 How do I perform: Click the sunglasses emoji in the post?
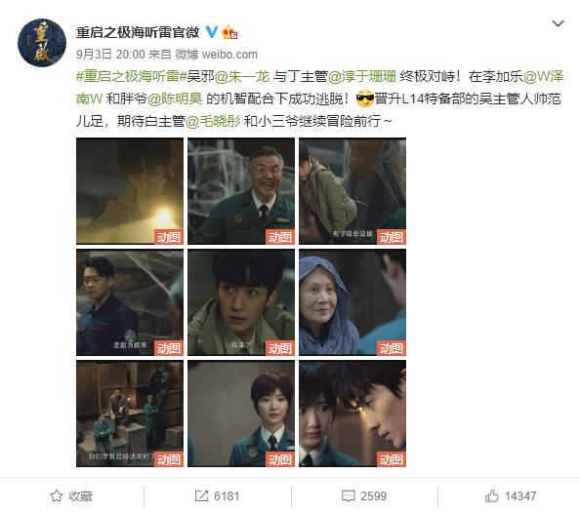pos(365,99)
